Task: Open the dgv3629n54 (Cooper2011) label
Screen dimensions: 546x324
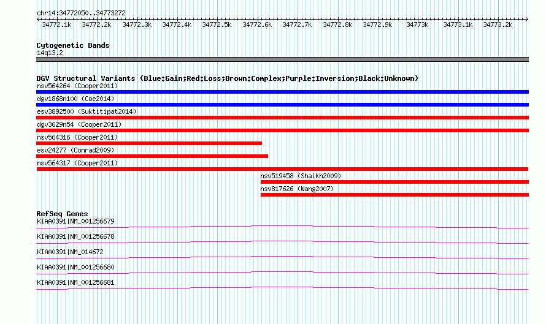Action: tap(79, 124)
